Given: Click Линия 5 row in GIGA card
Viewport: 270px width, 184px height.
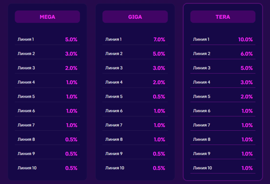Looking at the screenshot, I should tap(135, 97).
